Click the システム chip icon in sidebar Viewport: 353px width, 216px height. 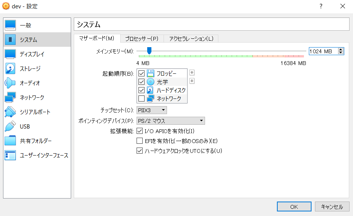pyautogui.click(x=10, y=40)
